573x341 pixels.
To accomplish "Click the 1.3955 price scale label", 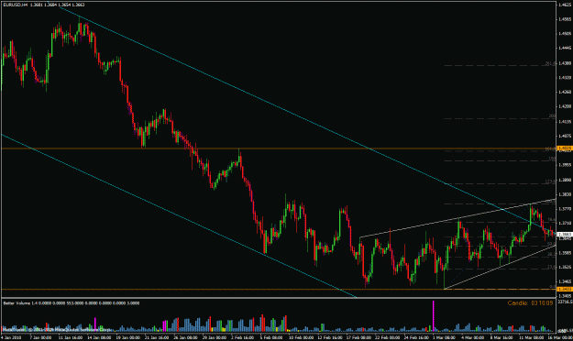I will coord(565,165).
